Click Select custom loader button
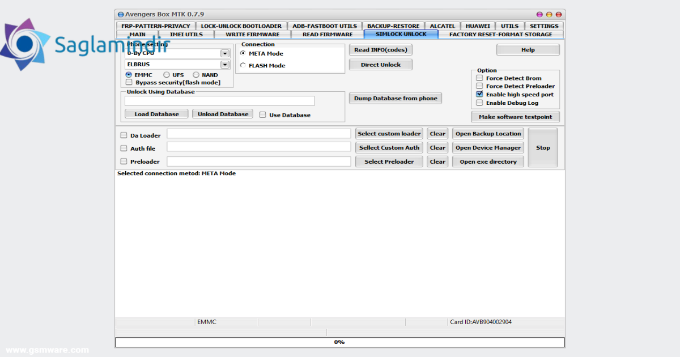 (389, 134)
